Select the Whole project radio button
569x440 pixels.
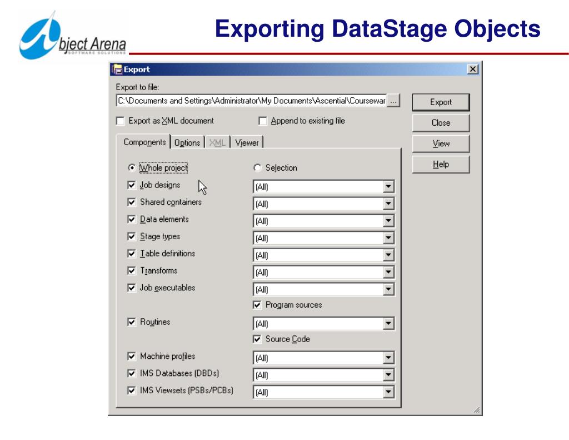coord(132,168)
